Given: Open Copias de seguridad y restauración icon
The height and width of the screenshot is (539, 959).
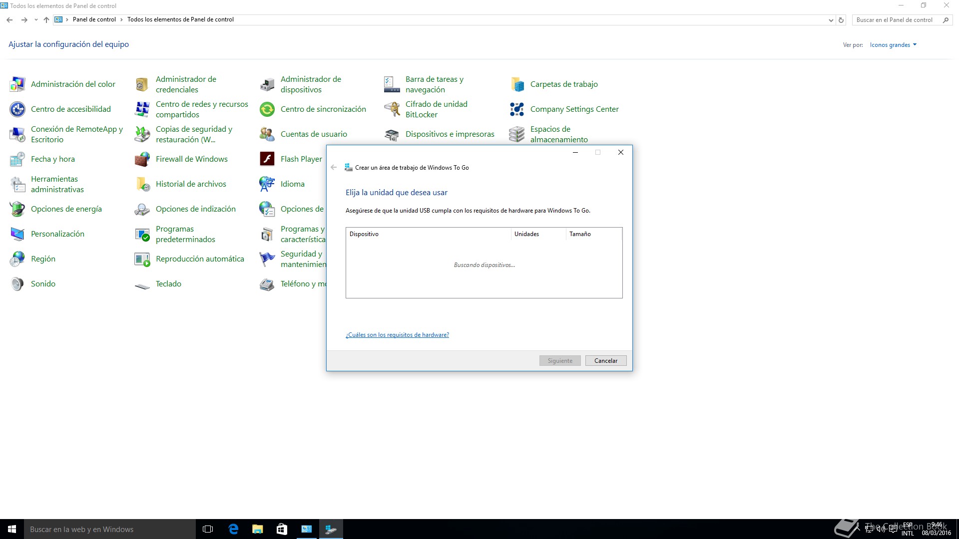Looking at the screenshot, I should click(142, 134).
